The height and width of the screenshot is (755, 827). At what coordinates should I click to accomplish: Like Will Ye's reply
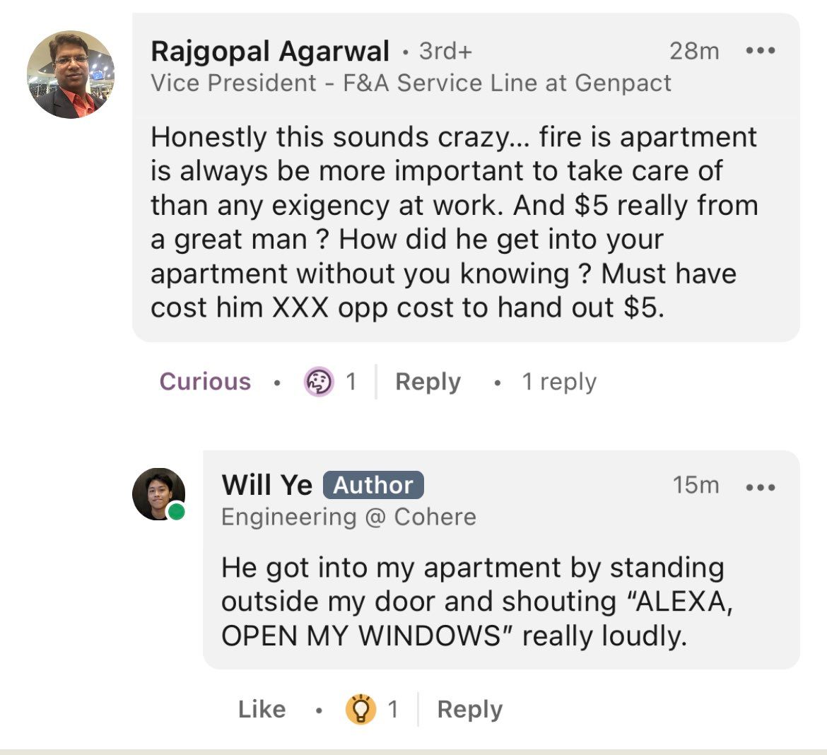(262, 709)
